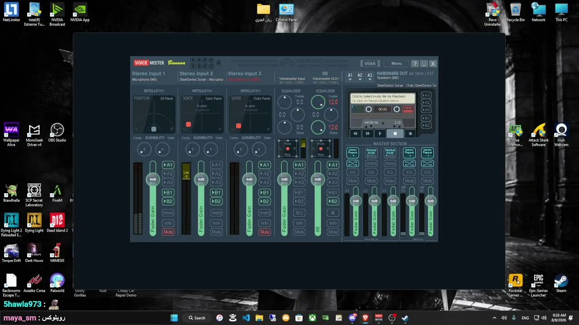579x325 pixels.
Task: Open A2 hardware output device dropdown
Action: point(360,77)
